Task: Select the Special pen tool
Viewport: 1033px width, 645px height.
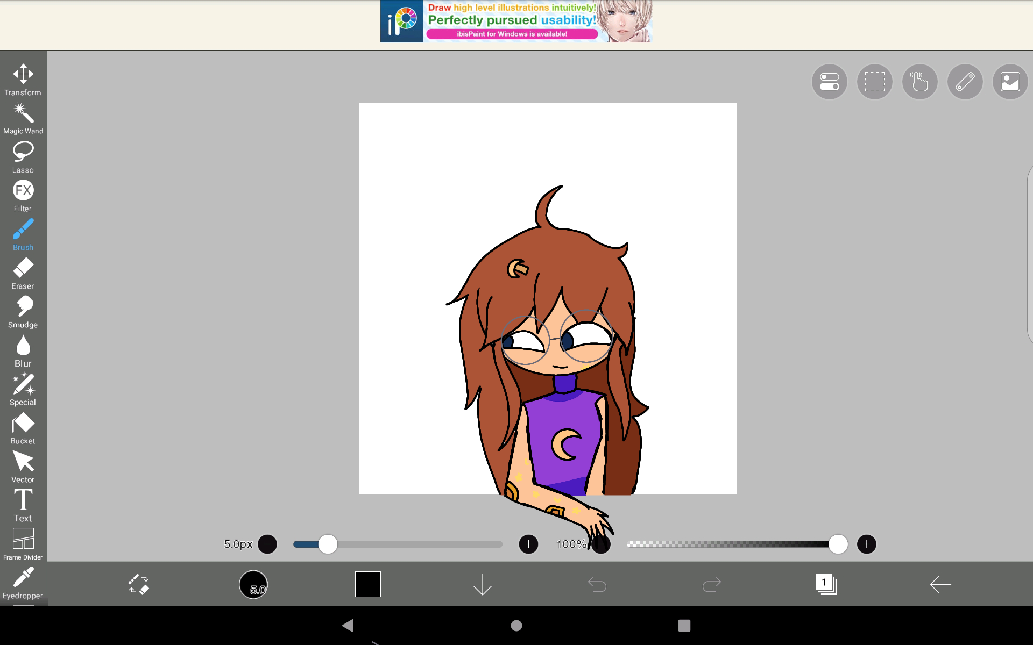Action: pyautogui.click(x=23, y=390)
